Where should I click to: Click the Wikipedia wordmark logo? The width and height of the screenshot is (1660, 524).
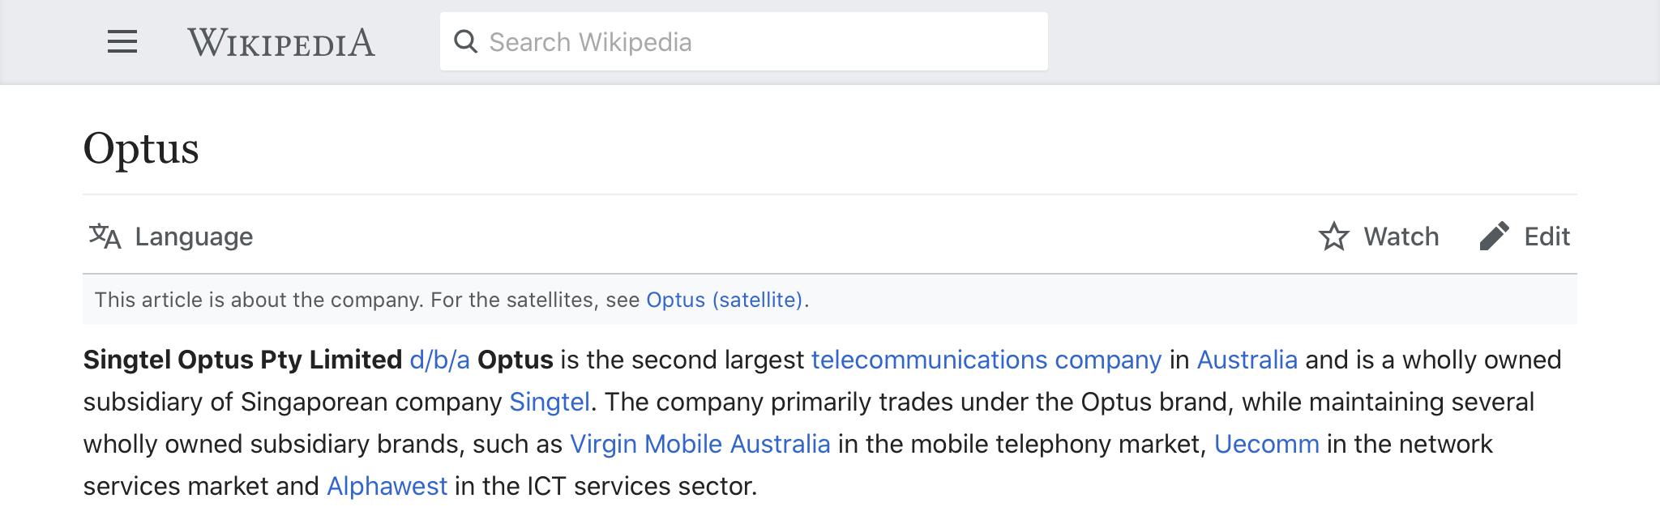click(x=281, y=42)
